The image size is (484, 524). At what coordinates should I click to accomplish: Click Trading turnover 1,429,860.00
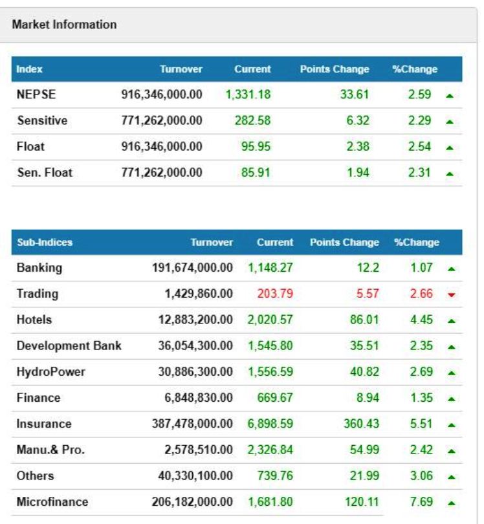click(199, 294)
